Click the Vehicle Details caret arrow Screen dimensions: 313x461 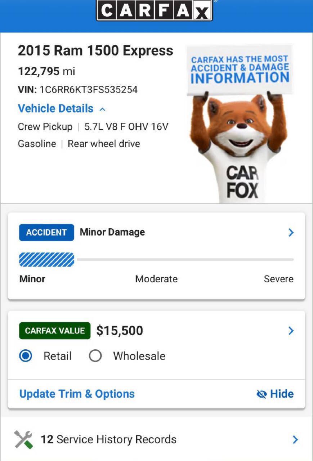102,109
